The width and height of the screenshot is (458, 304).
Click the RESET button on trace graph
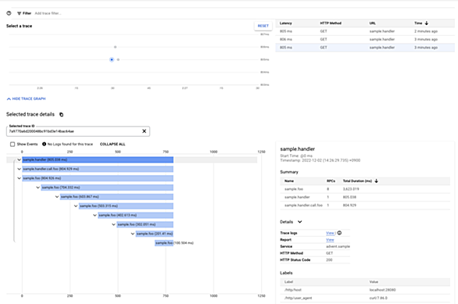tap(263, 26)
